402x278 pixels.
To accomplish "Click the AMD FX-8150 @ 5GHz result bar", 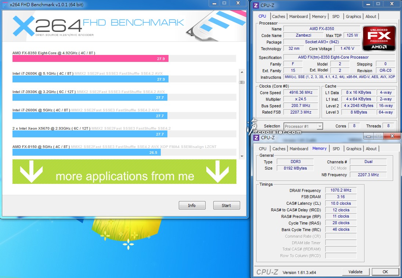I will pos(87,152).
